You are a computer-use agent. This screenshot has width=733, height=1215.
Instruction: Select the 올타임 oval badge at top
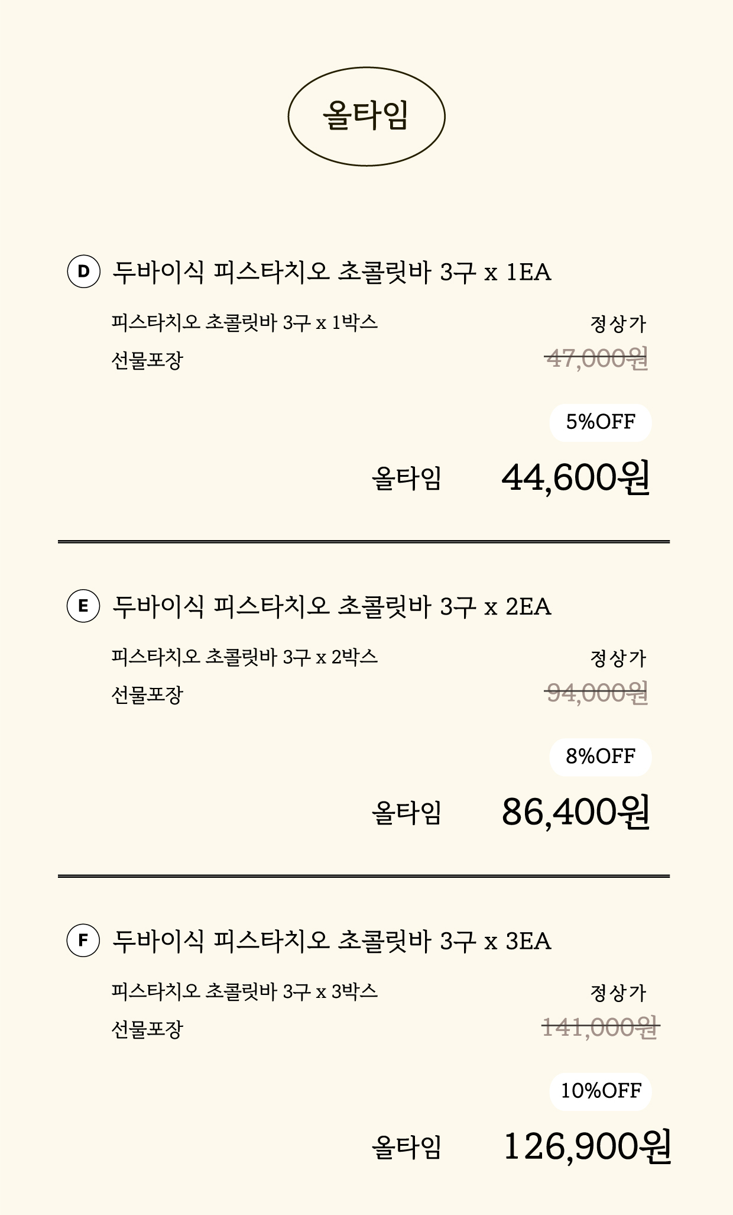point(366,116)
